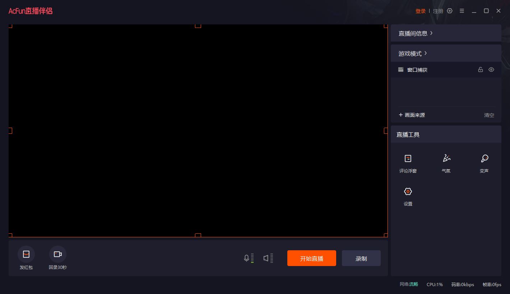
Task: Open the hamburger menu in the title bar
Action: pyautogui.click(x=462, y=11)
